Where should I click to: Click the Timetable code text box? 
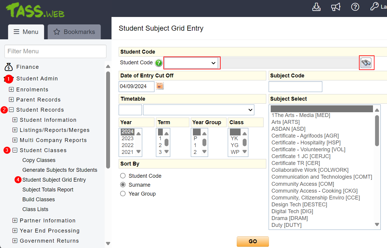[x=130, y=110]
